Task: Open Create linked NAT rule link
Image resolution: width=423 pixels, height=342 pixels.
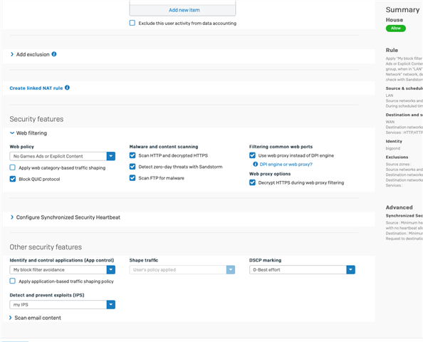Action: tap(36, 88)
